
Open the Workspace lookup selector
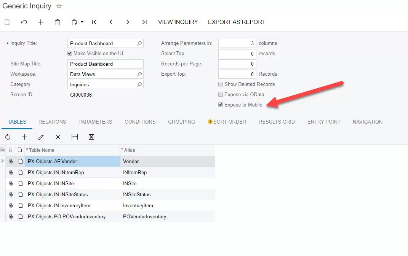point(139,74)
